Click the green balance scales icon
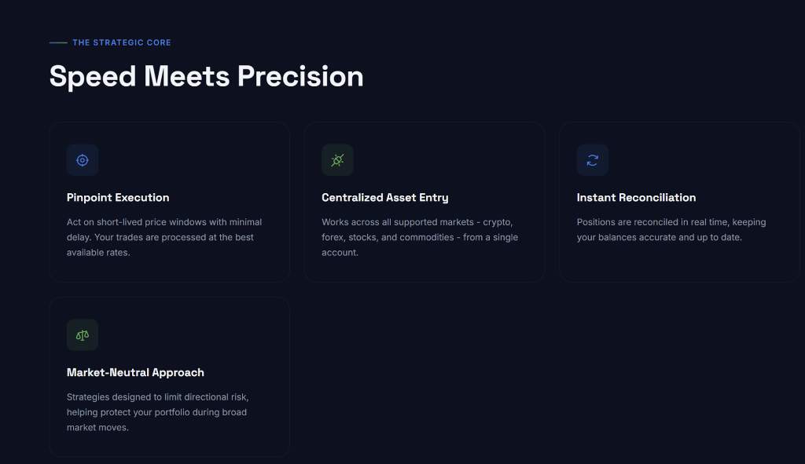Screen dimensions: 805x464 click(82, 335)
